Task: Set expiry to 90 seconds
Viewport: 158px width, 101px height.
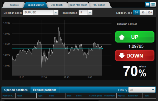Action: point(143,12)
